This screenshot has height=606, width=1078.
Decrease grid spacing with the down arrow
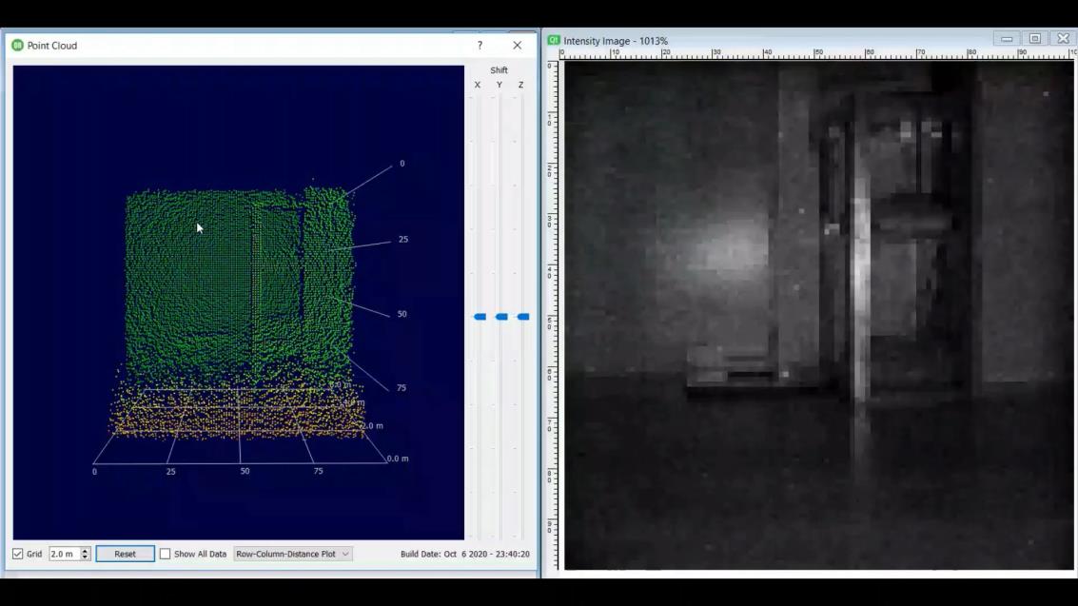coord(85,557)
